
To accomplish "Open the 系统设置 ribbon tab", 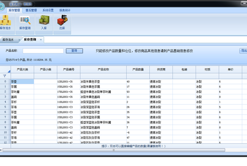I will [48, 10].
